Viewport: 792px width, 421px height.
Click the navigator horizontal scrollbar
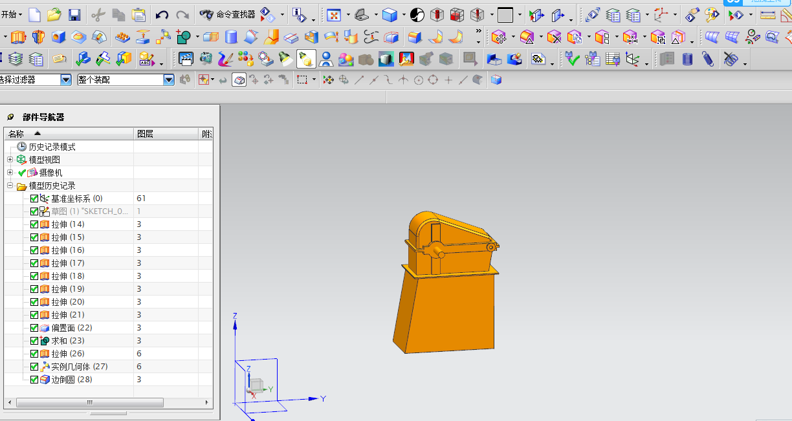pos(91,402)
